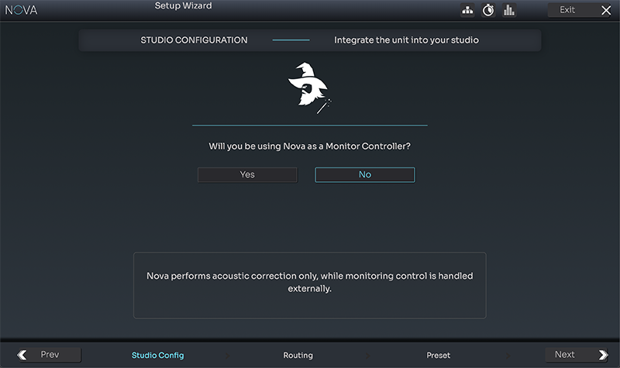The width and height of the screenshot is (620, 368).
Task: Click the stopwatch timer icon
Action: 488,10
